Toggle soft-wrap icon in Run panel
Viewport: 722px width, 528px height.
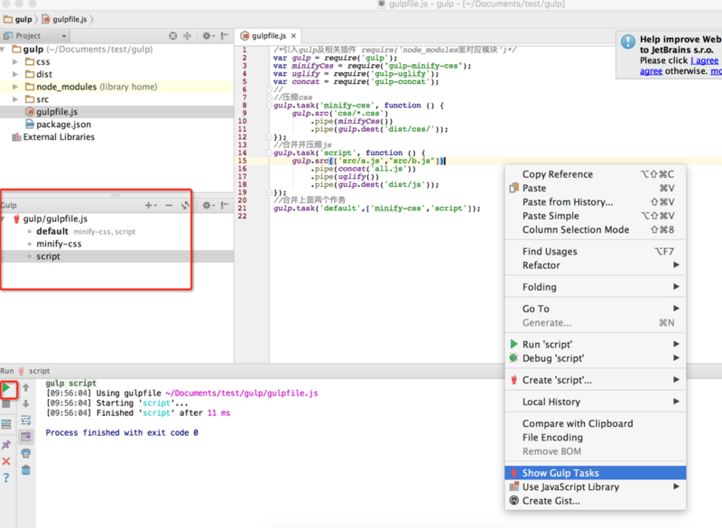[26, 421]
